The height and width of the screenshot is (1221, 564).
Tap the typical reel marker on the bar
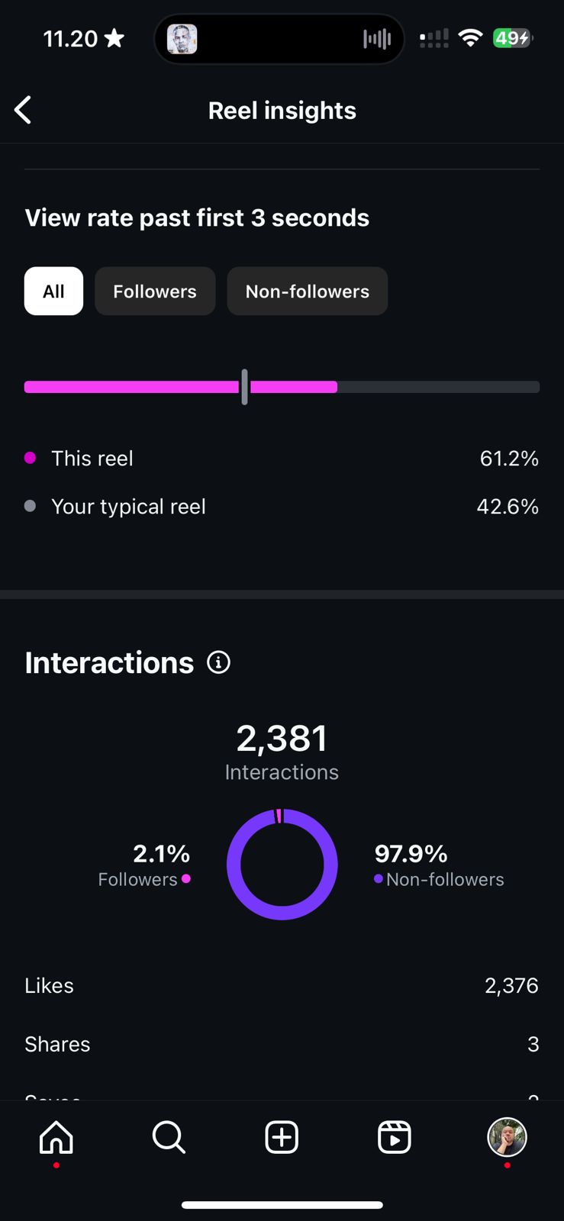pyautogui.click(x=244, y=387)
